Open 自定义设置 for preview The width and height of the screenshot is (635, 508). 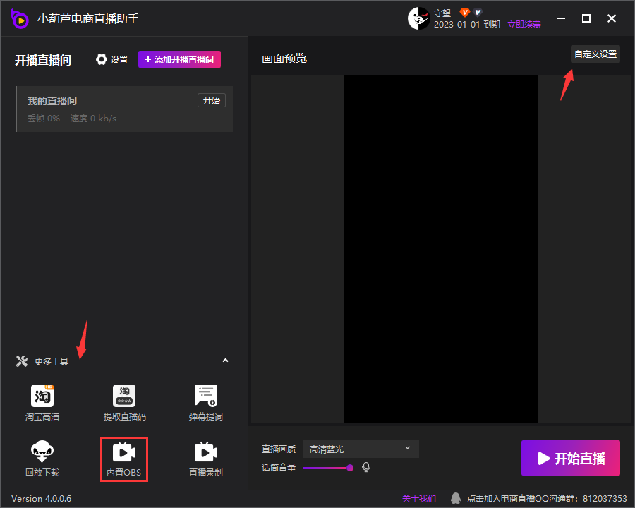point(595,54)
